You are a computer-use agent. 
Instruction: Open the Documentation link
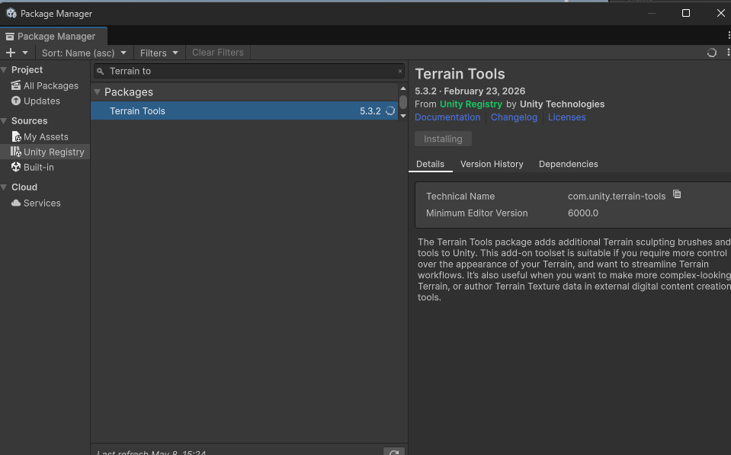447,117
